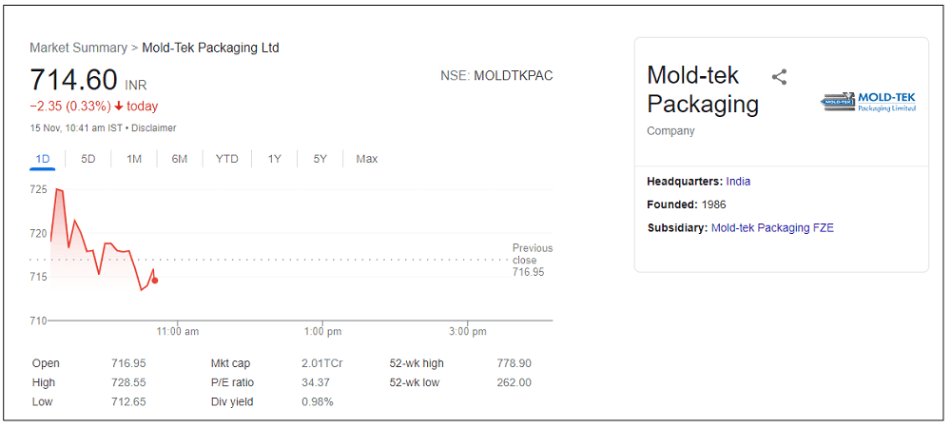Click the Previous close 716.95 label
Screen dimensions: 951x428
tap(531, 260)
